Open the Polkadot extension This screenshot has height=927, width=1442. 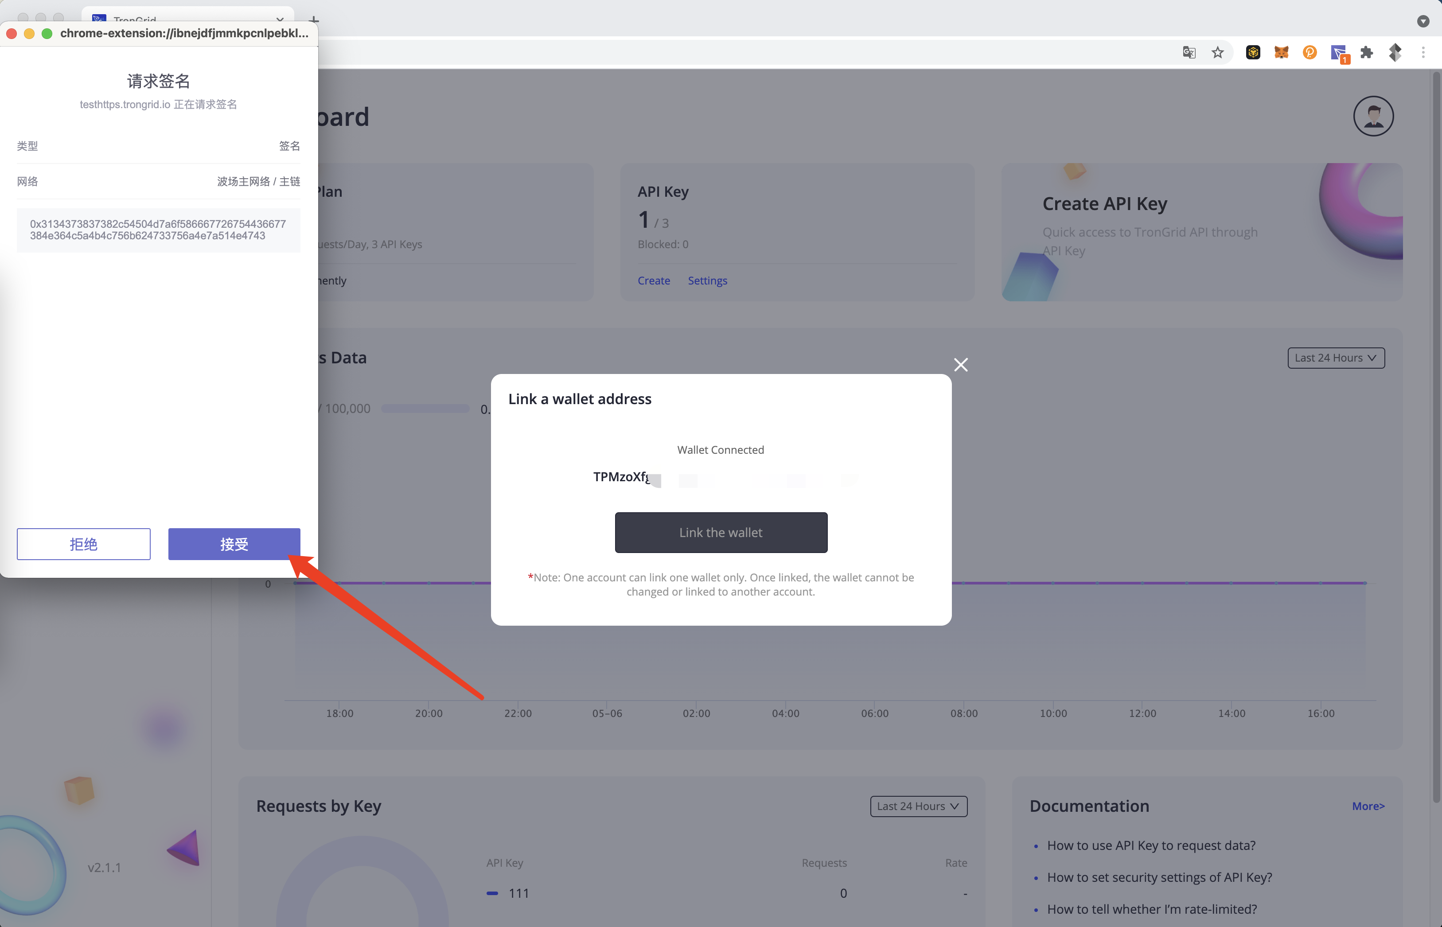point(1310,52)
